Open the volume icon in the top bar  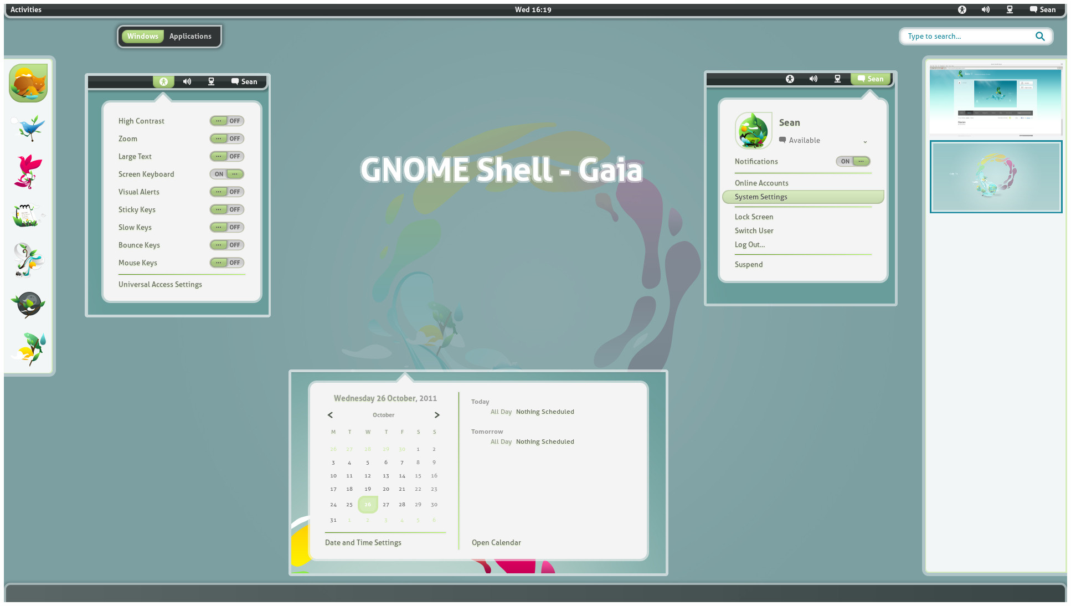tap(986, 9)
